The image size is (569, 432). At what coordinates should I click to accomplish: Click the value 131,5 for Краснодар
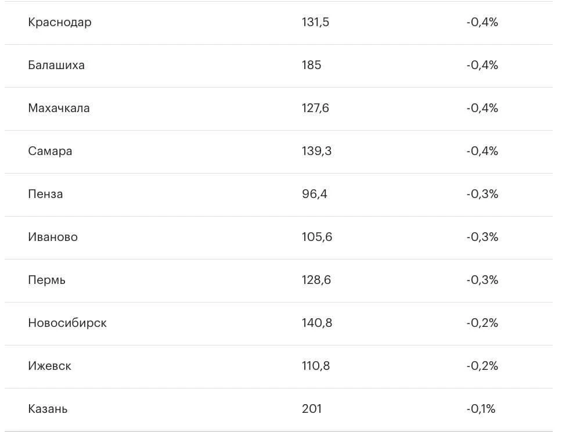[315, 22]
